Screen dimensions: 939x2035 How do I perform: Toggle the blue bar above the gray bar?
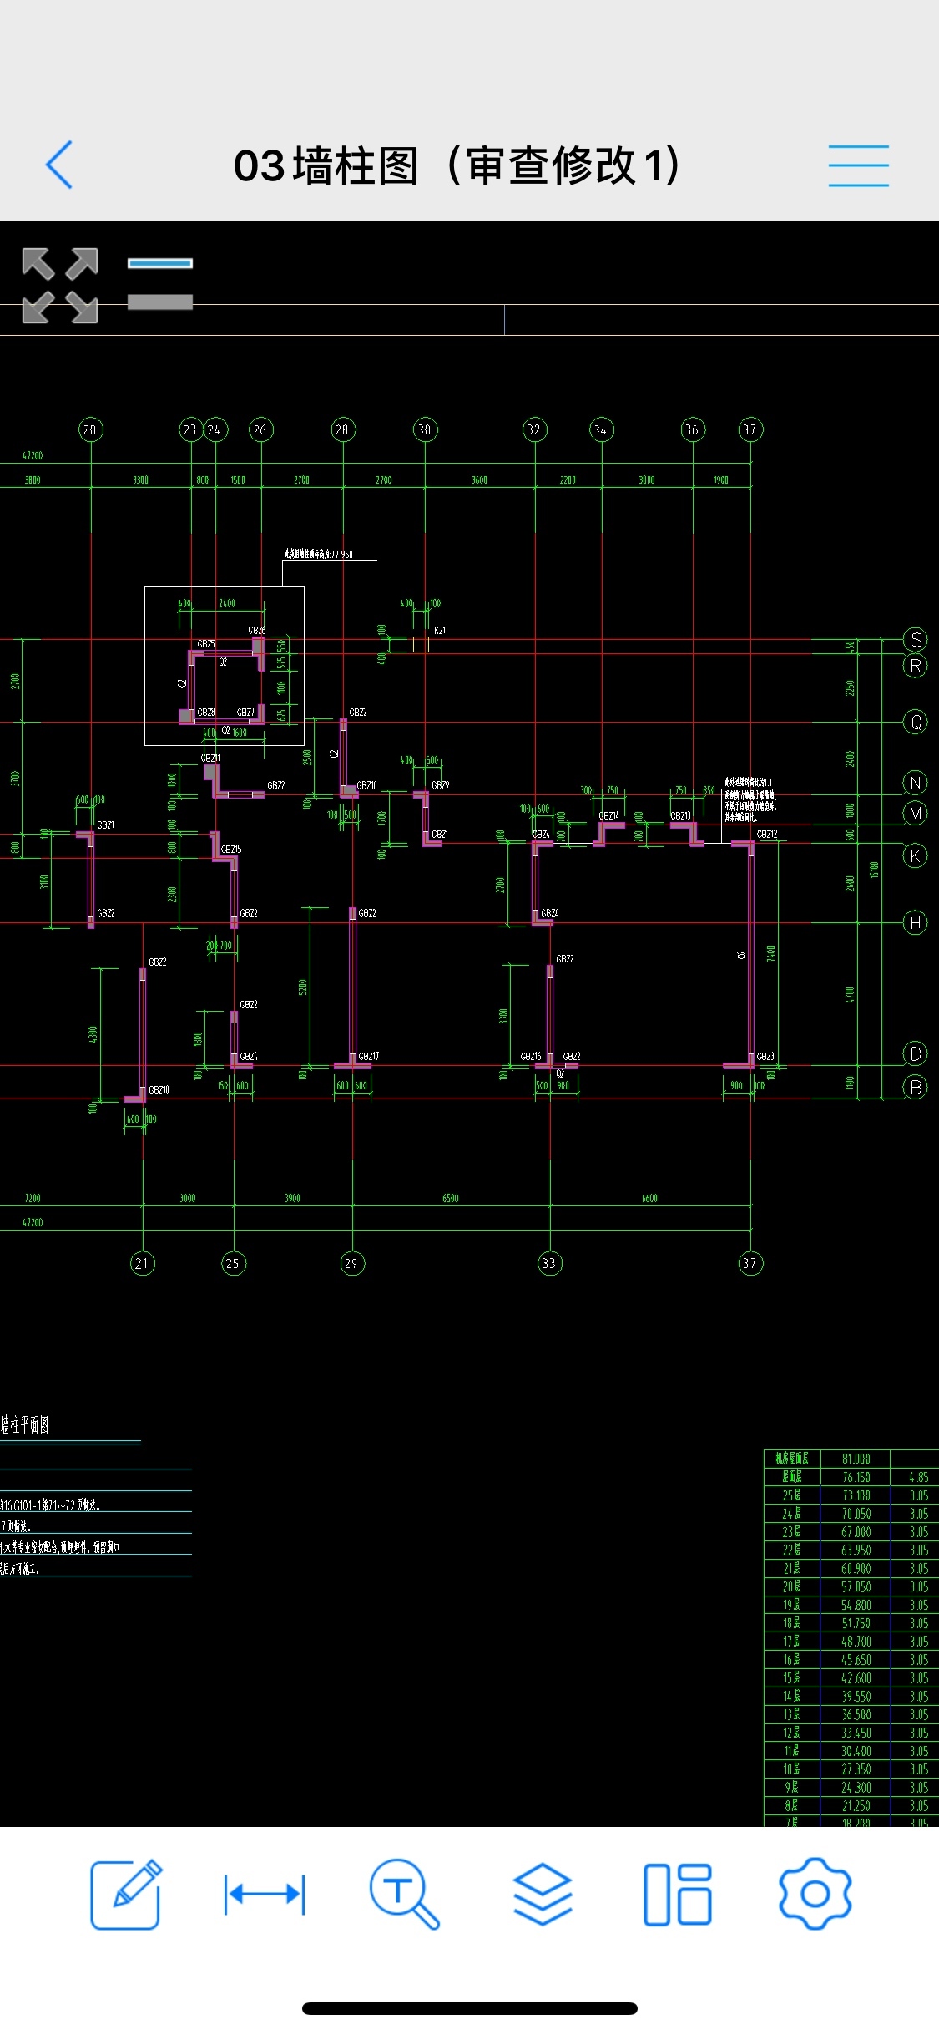pos(160,263)
